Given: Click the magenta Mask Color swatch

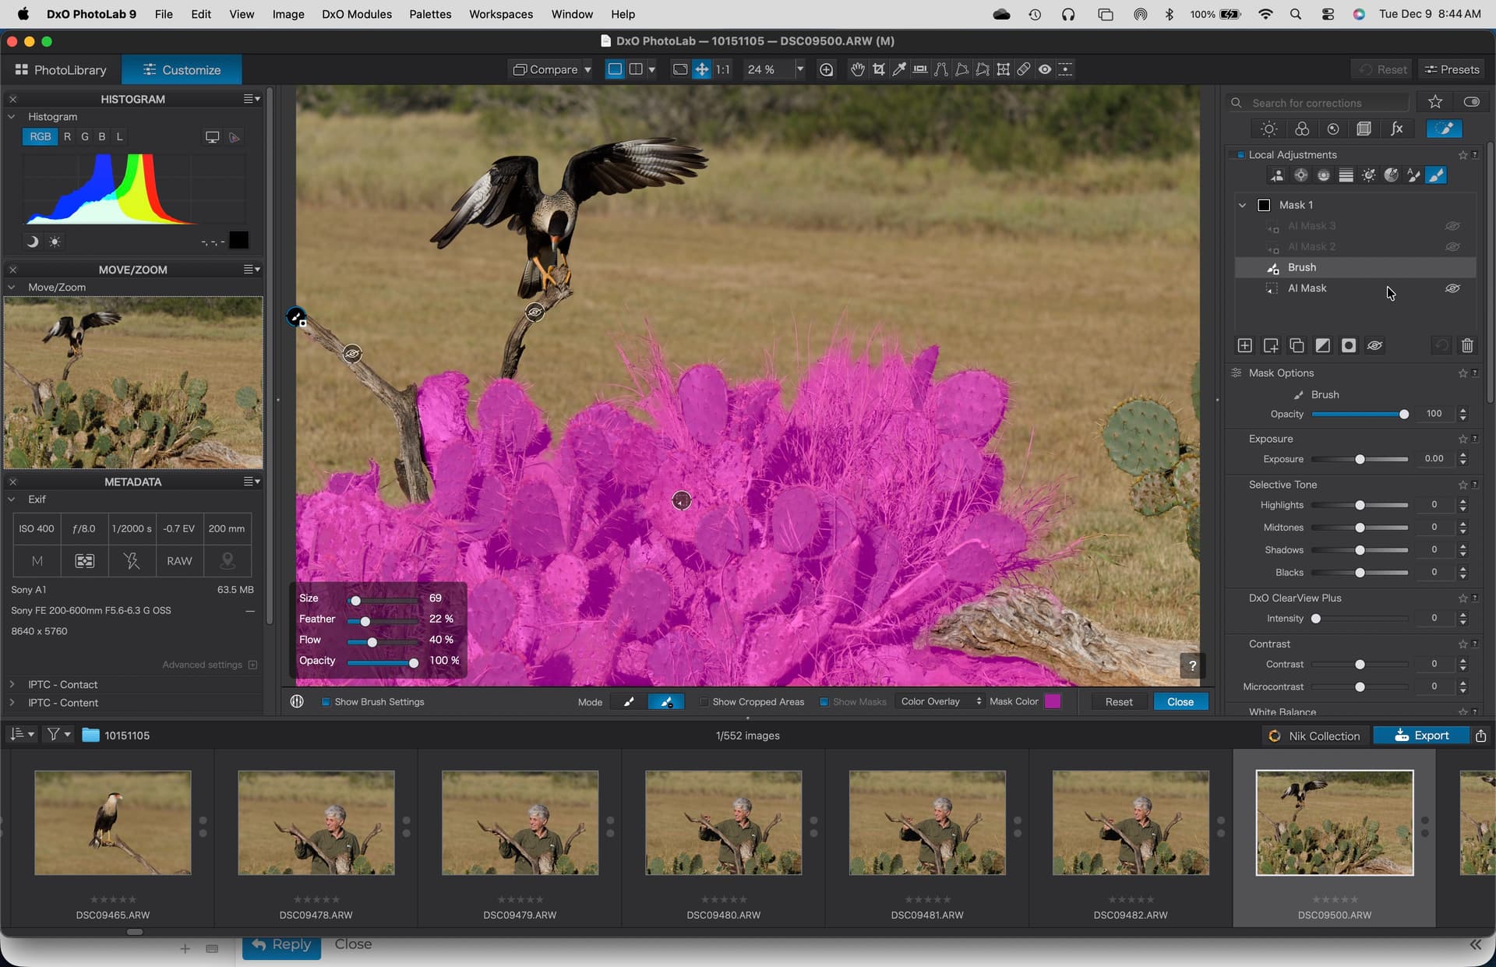Looking at the screenshot, I should [1052, 701].
